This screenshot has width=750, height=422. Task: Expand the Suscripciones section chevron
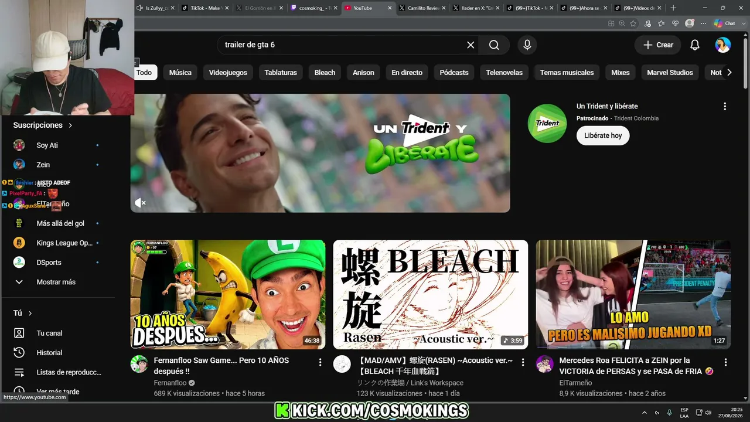70,125
